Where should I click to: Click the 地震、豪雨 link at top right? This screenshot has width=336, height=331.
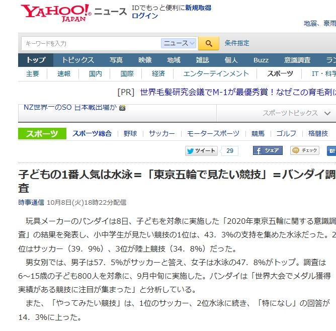(x=320, y=24)
